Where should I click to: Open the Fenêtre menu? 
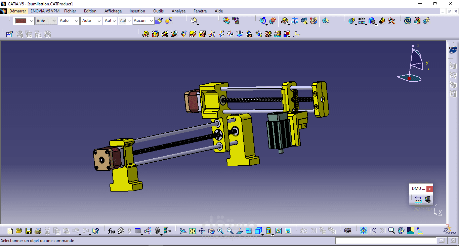(x=200, y=11)
